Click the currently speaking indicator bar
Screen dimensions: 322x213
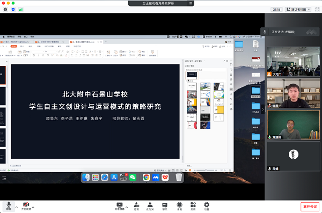pyautogui.click(x=290, y=32)
